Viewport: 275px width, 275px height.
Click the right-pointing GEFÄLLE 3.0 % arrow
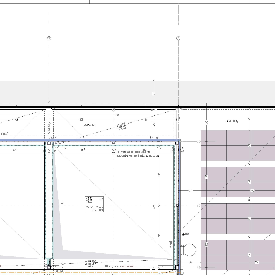click(232, 121)
